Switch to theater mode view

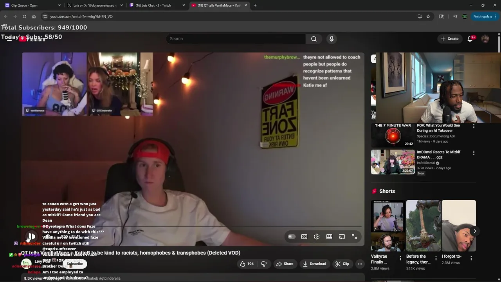[329, 237]
